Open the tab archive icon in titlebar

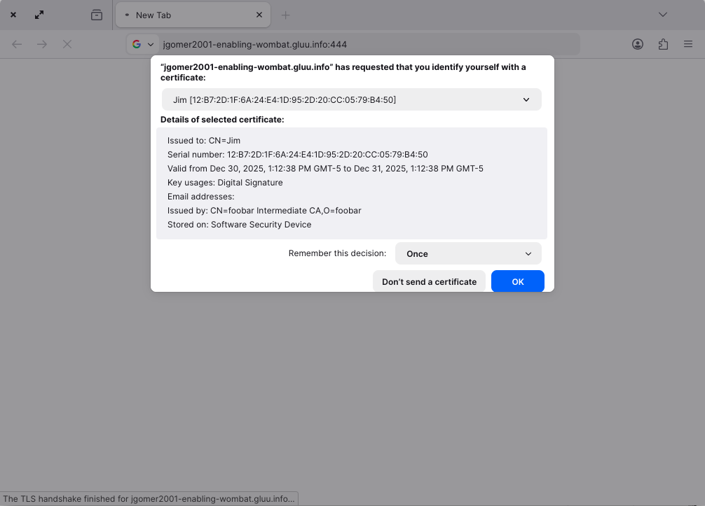[x=97, y=14]
